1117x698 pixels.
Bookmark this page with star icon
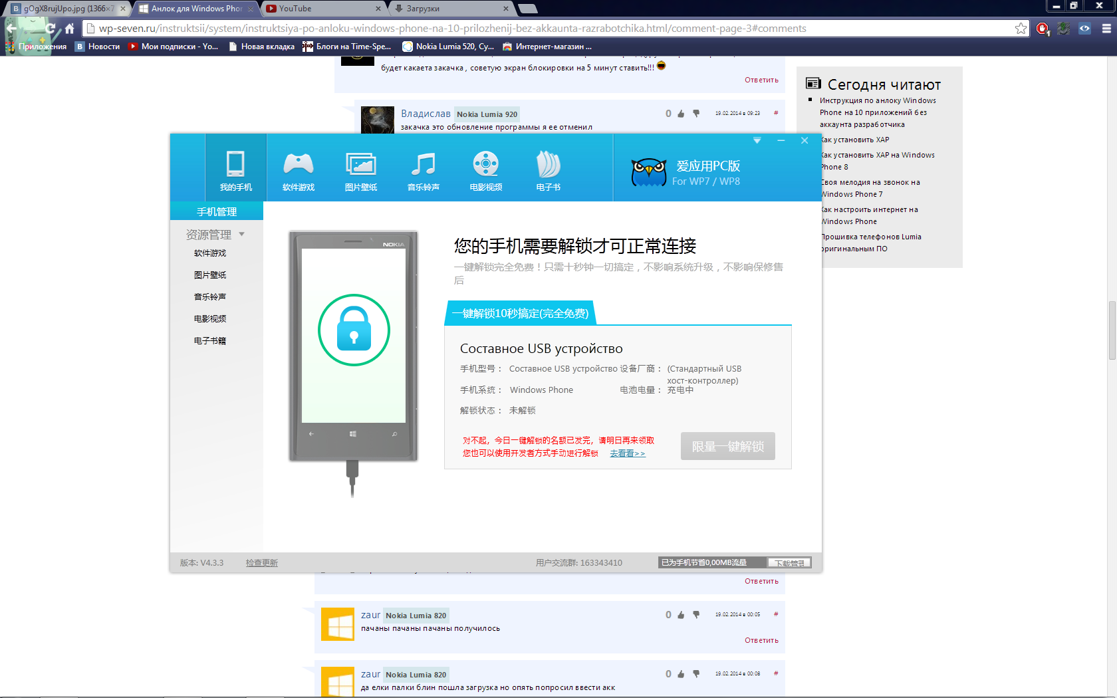click(1021, 29)
